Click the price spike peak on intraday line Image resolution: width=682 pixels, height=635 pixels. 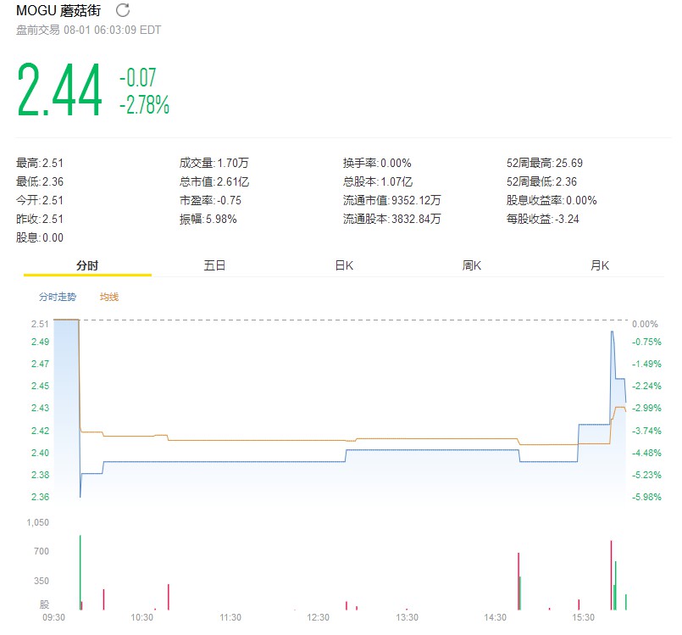[613, 331]
